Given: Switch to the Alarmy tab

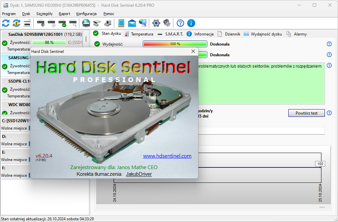Looking at the screenshot, I should pyautogui.click(x=296, y=34).
